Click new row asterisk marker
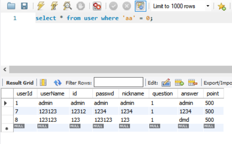 point(7,129)
